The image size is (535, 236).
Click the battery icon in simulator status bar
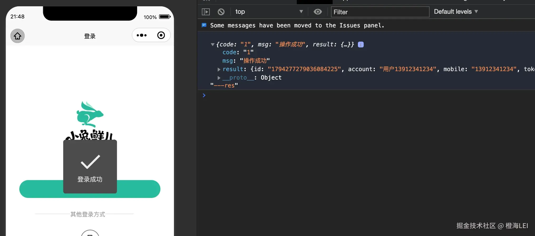coord(165,17)
